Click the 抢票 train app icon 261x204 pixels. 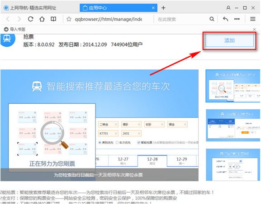point(8,40)
